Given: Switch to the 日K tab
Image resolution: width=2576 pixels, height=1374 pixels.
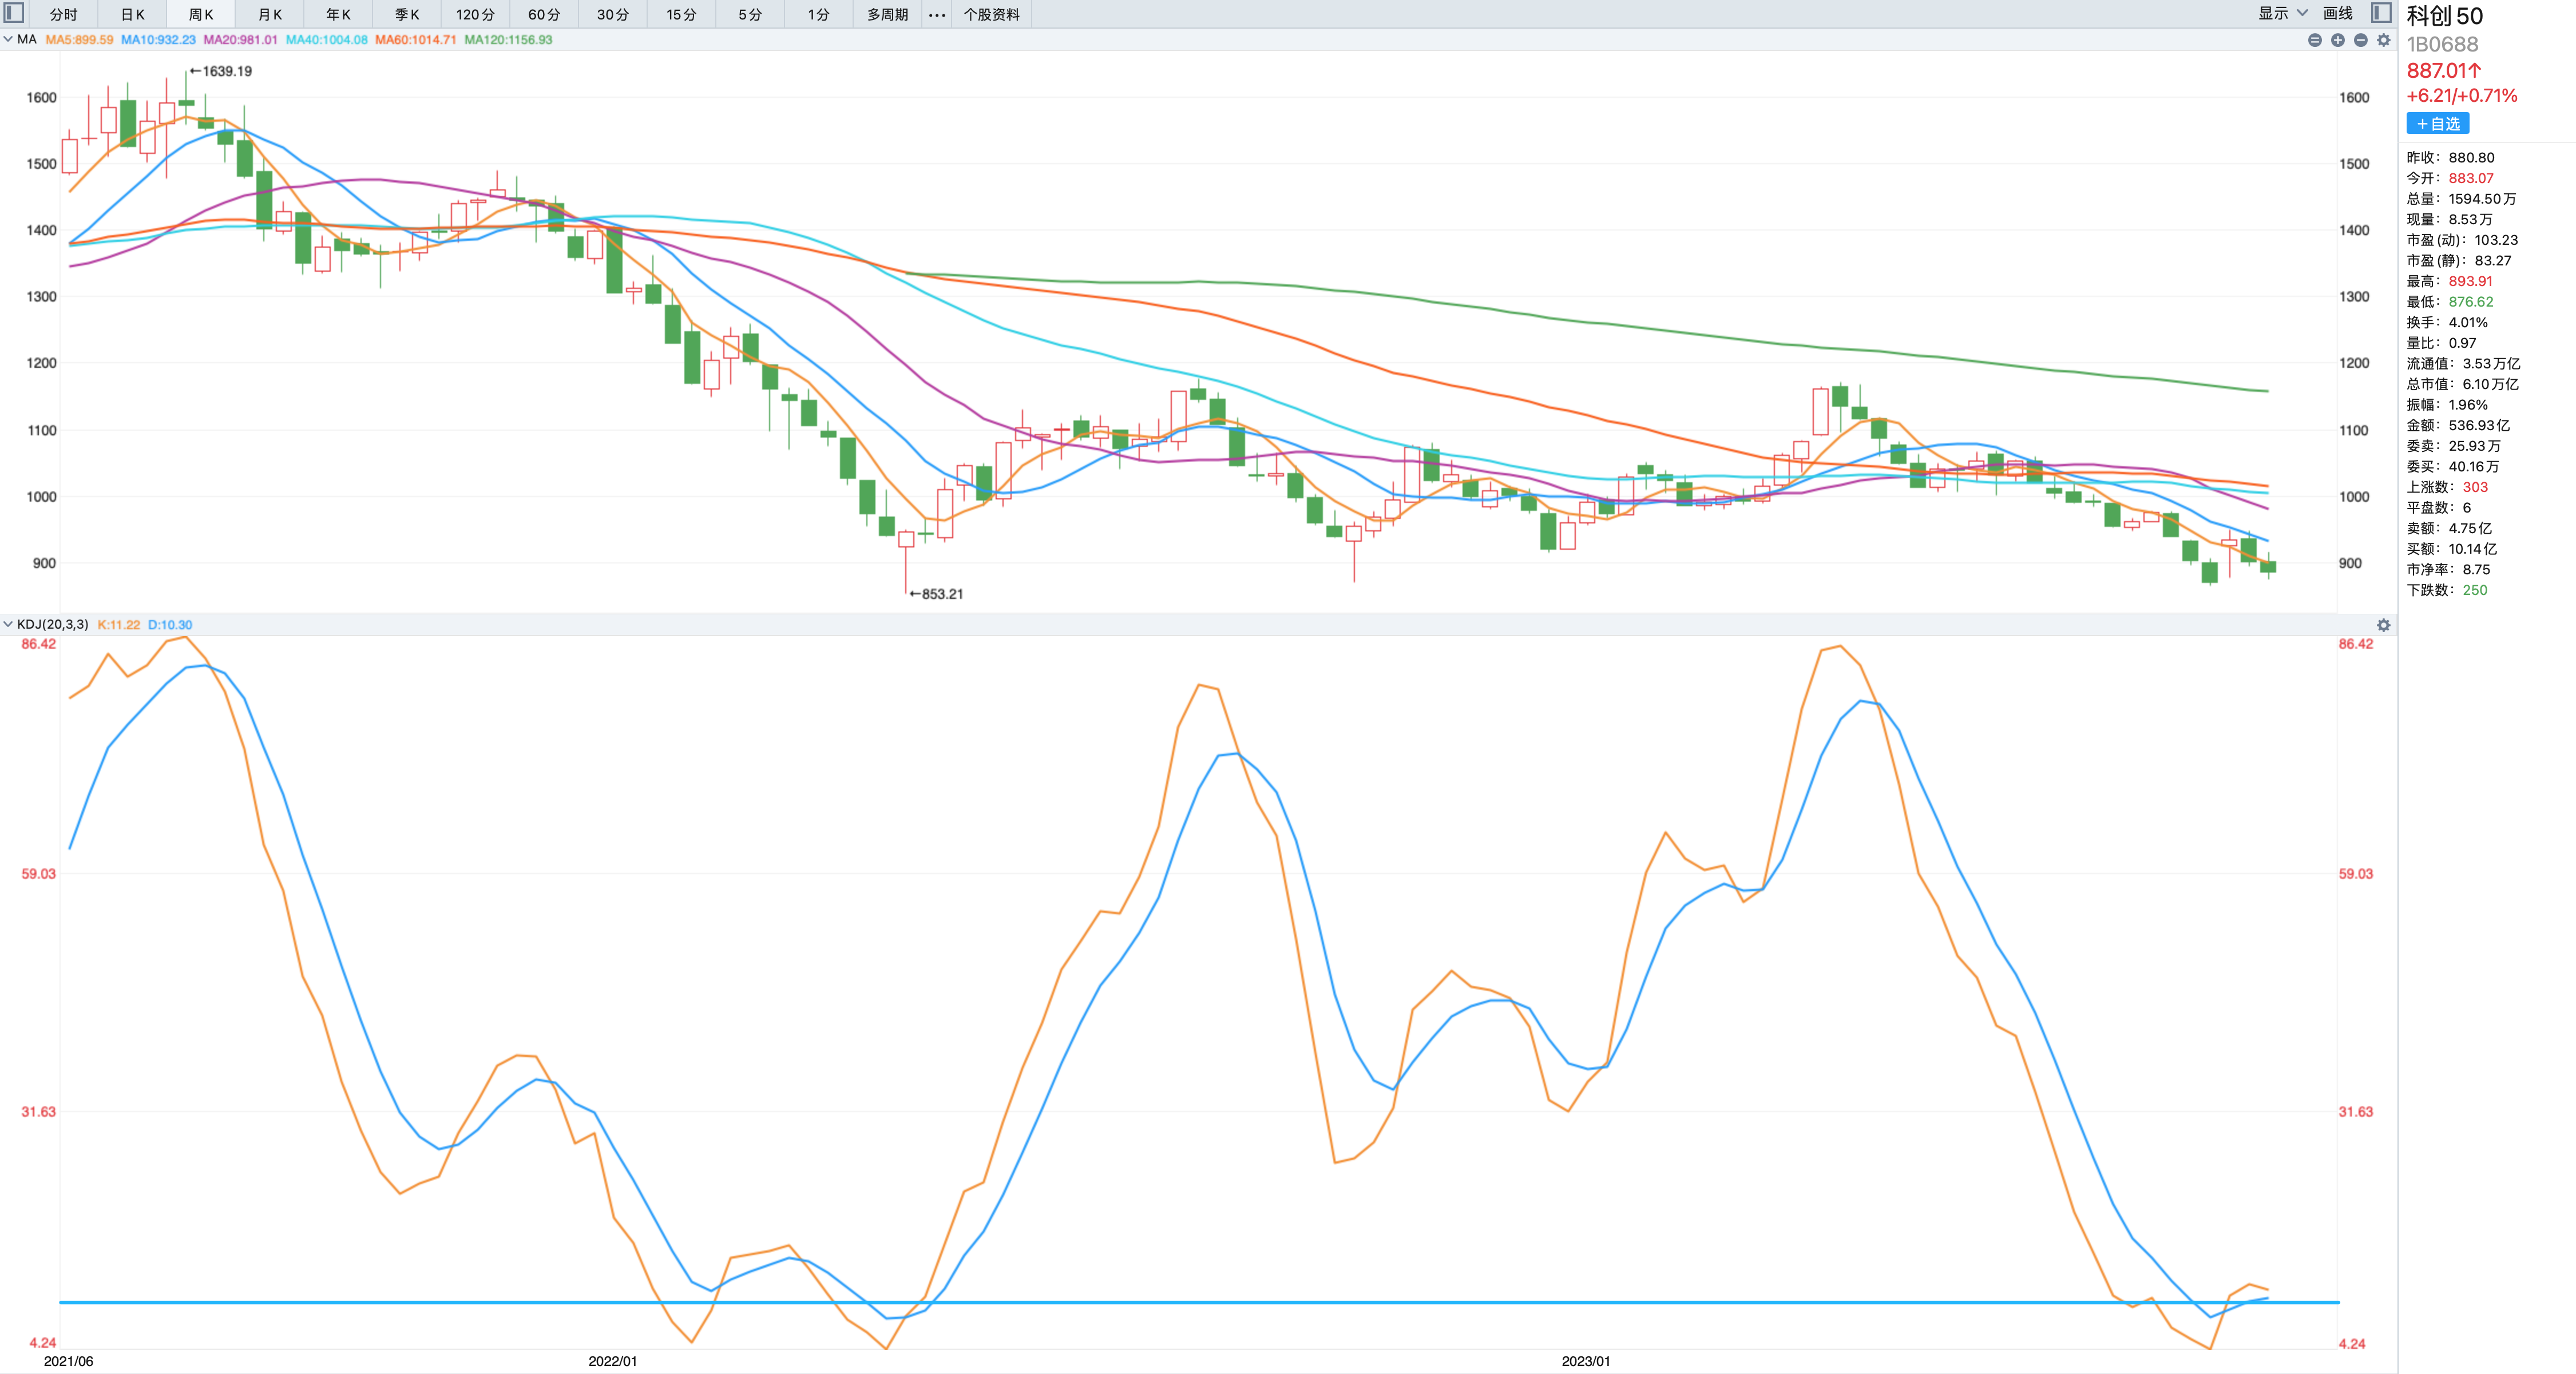Looking at the screenshot, I should click(x=132, y=14).
